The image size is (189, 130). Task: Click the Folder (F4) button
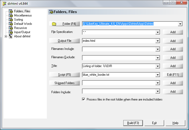(64, 24)
